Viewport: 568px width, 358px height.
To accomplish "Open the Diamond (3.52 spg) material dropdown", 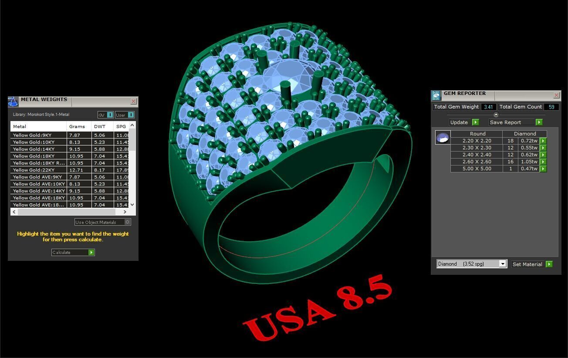I will pos(502,264).
